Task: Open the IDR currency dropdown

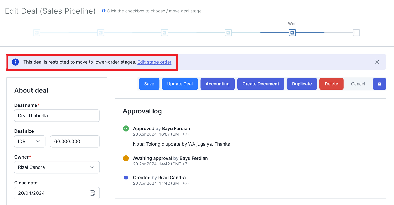Action: (30, 141)
